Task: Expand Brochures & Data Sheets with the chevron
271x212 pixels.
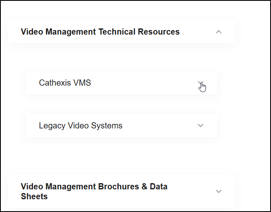Action: [219, 191]
